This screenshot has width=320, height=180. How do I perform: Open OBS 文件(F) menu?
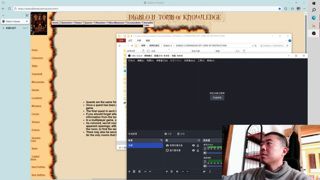coord(131,61)
